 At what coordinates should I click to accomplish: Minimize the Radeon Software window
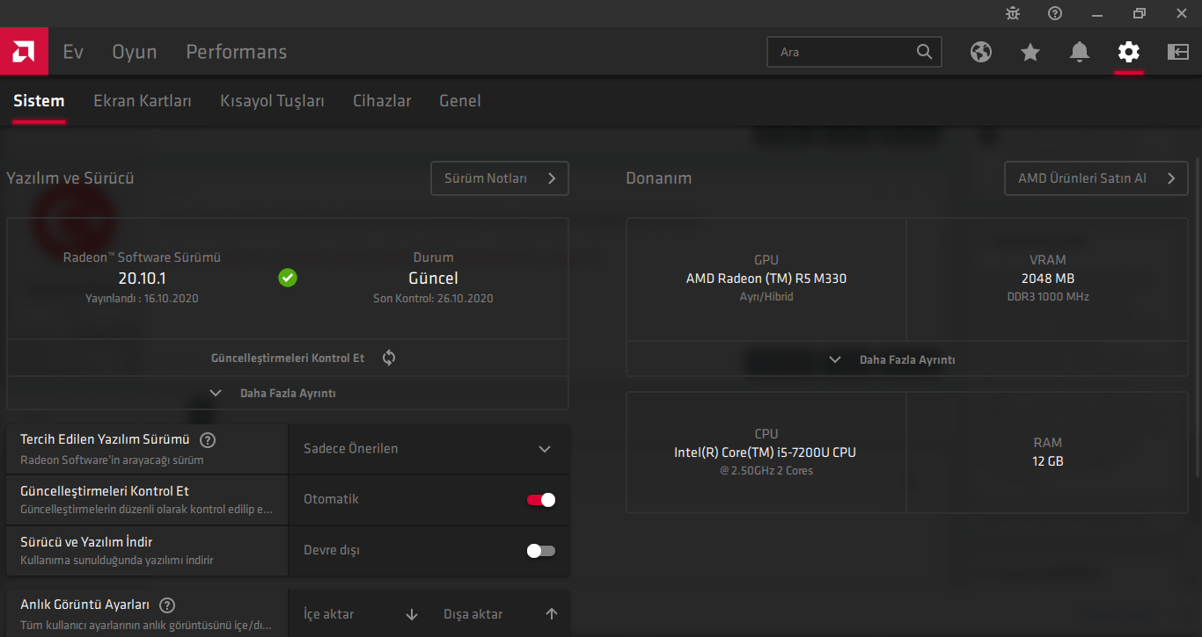point(1097,13)
